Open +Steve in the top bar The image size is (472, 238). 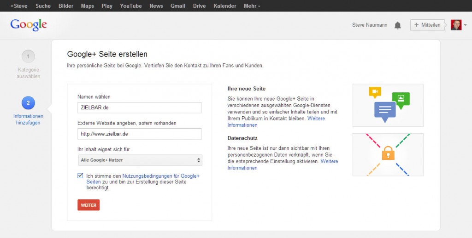click(19, 6)
